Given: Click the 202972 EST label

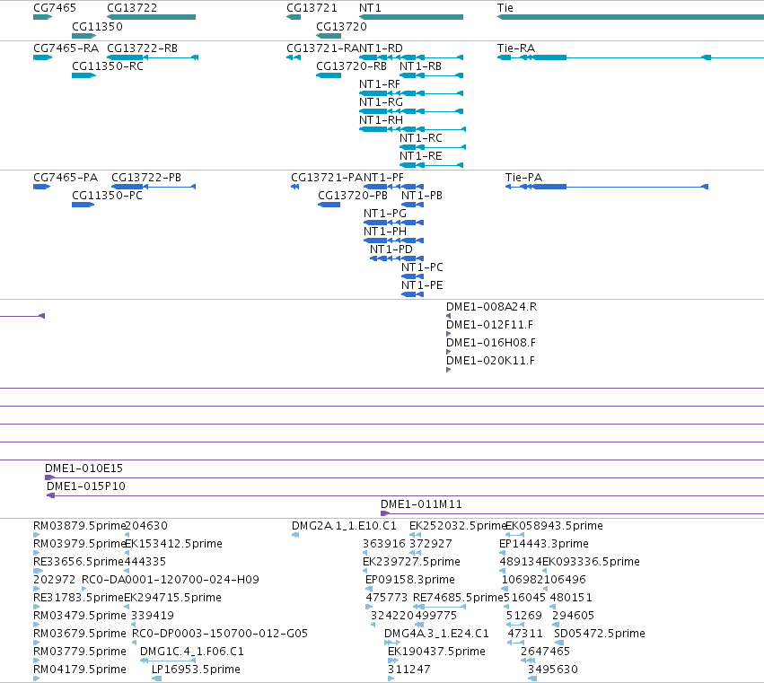Looking at the screenshot, I should coord(55,580).
